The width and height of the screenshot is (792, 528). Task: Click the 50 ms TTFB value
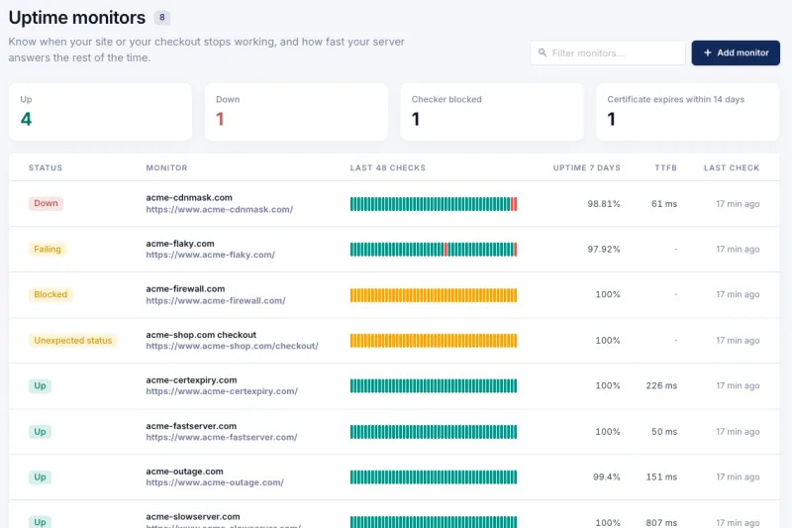(x=664, y=432)
